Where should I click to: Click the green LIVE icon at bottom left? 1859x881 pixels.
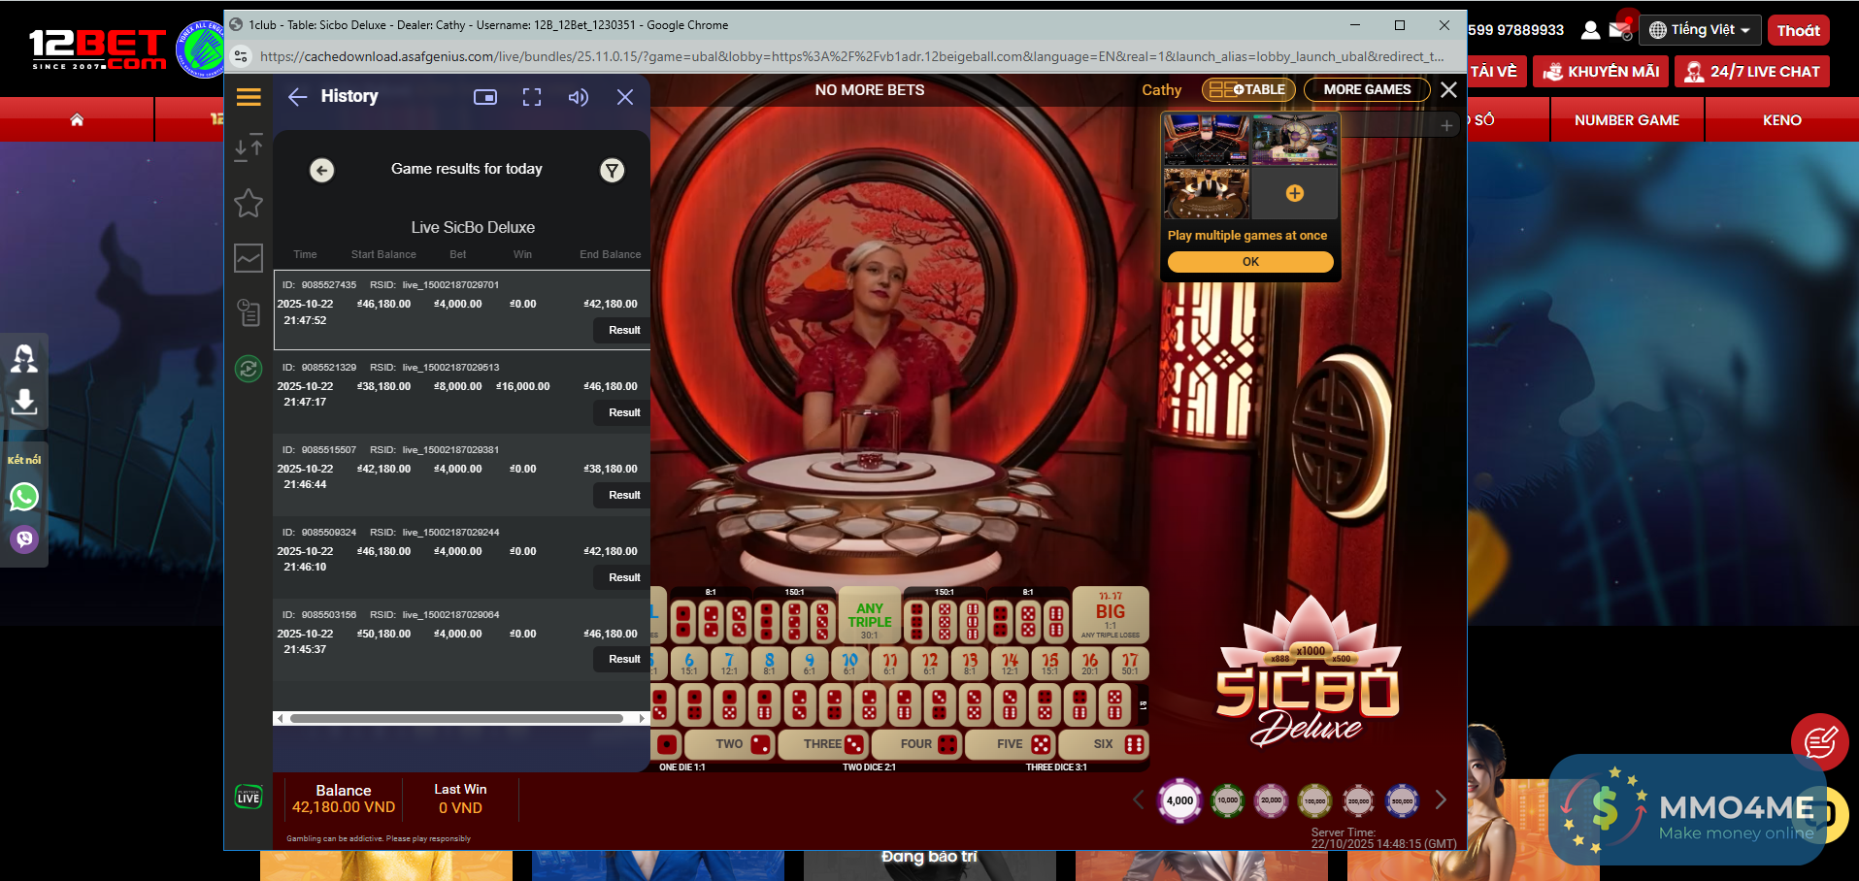pos(249,797)
